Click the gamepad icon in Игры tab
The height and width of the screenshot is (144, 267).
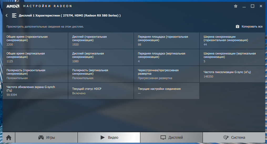point(41,137)
